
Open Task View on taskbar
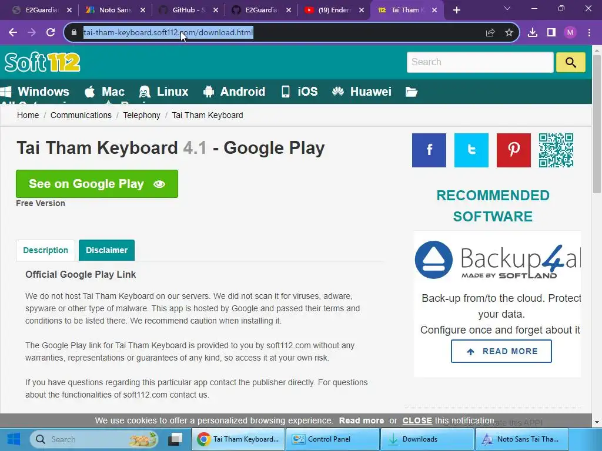[175, 439]
